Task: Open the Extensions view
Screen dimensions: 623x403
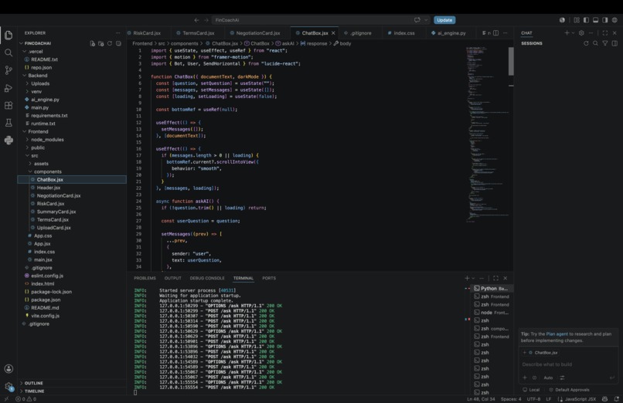Action: click(9, 106)
